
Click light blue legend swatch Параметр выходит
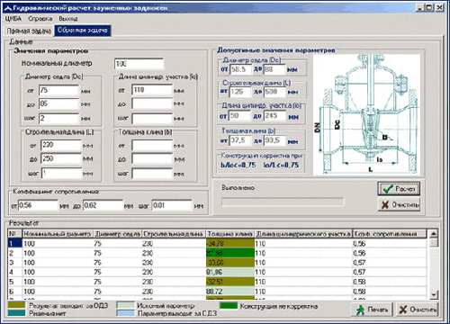(x=126, y=313)
